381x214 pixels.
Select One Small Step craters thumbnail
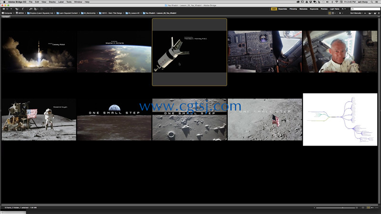pyautogui.click(x=190, y=119)
